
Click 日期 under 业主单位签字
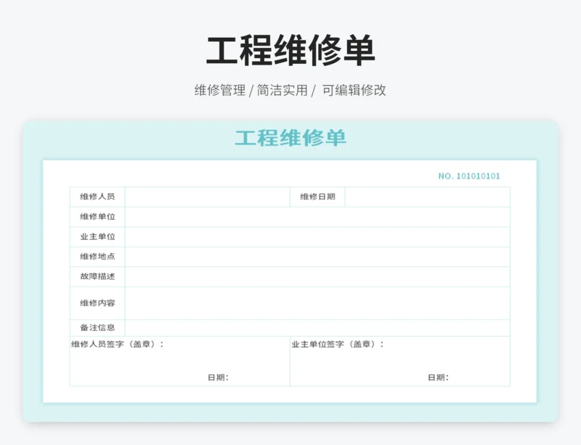pyautogui.click(x=439, y=377)
